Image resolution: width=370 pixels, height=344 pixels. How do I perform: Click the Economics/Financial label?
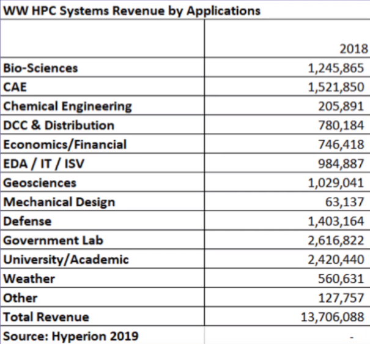point(65,144)
